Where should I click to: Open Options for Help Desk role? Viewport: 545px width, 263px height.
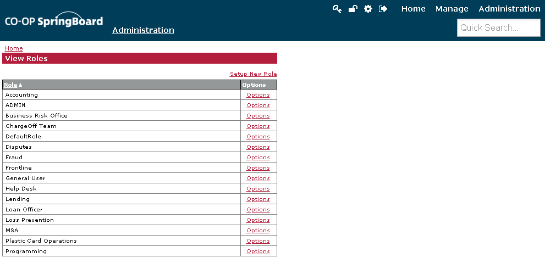coord(258,188)
